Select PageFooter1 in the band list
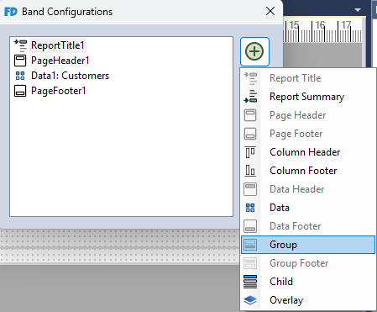Viewport: 377px width, 312px height. pyautogui.click(x=59, y=91)
